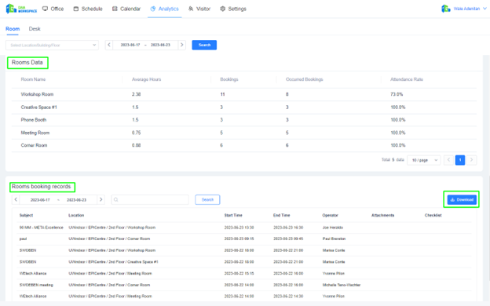Click the booking records date range field
490x306 pixels.
pyautogui.click(x=58, y=199)
